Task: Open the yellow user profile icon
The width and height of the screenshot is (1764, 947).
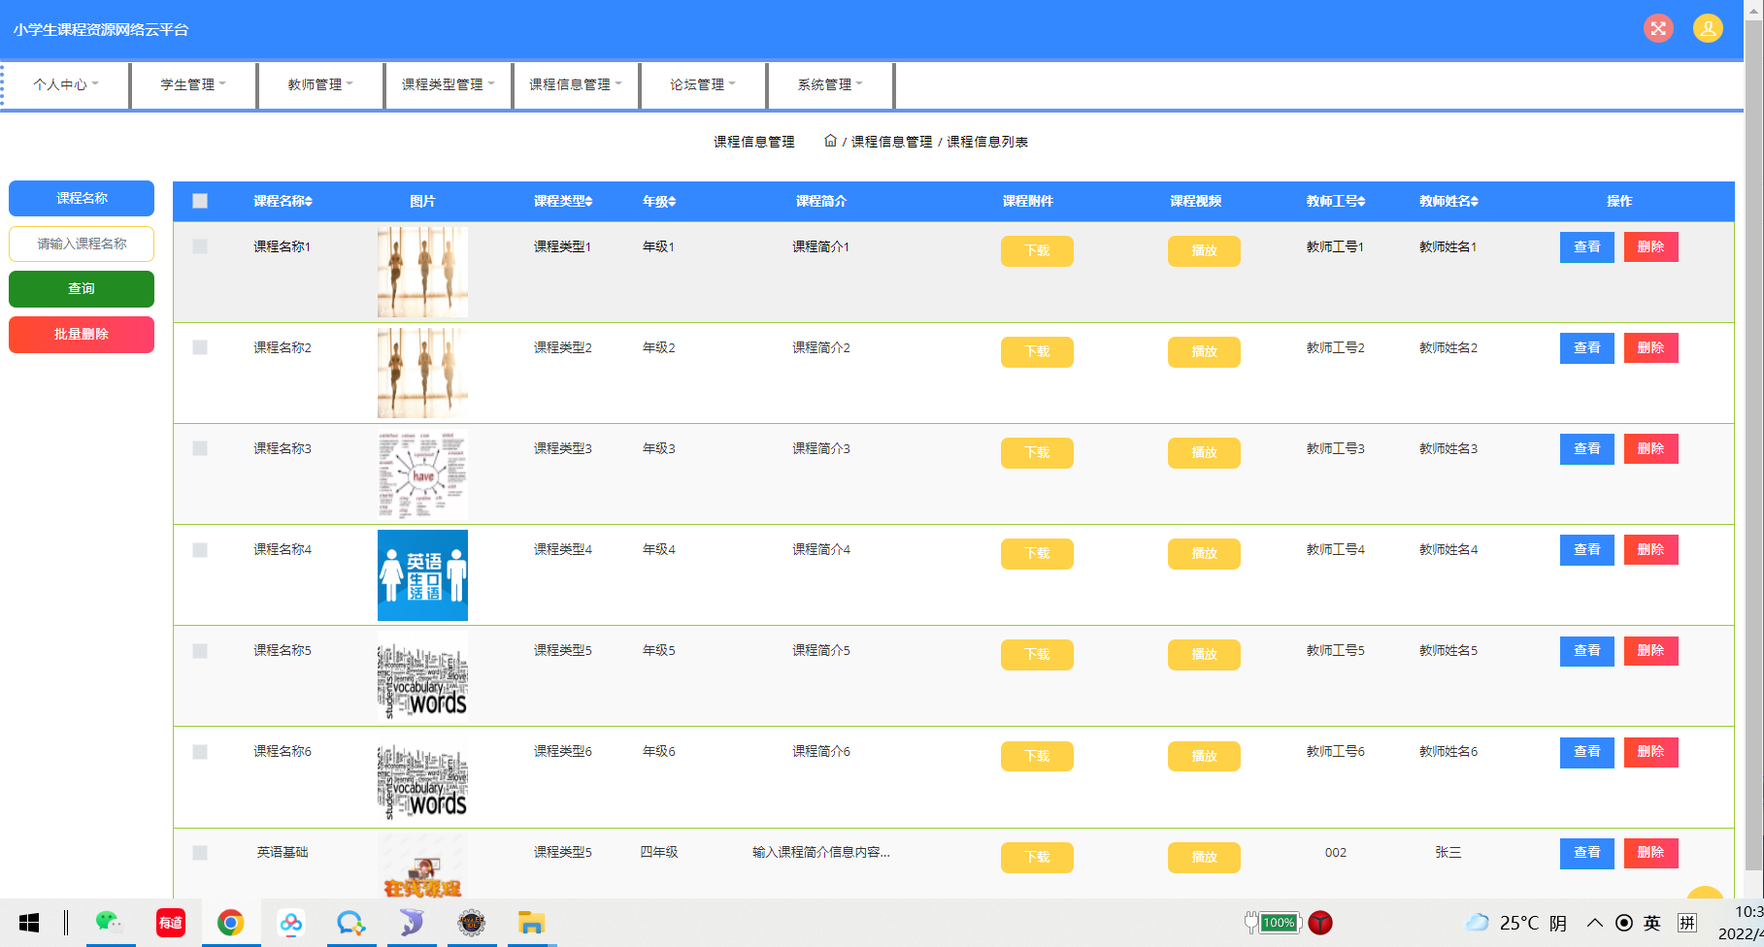Action: coord(1708,28)
